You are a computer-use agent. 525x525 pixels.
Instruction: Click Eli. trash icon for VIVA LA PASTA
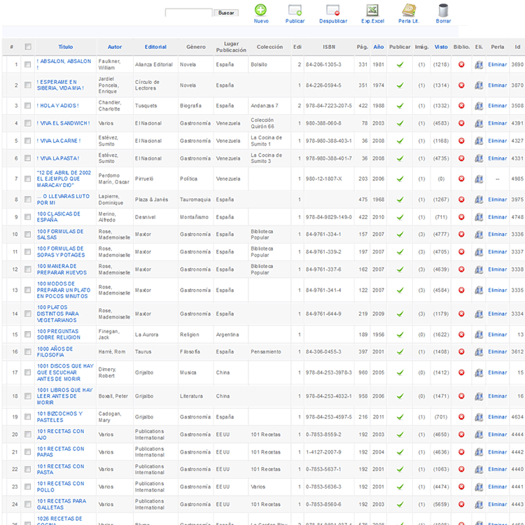(479, 158)
